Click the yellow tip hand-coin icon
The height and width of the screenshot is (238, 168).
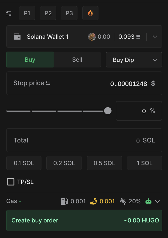pos(94,201)
